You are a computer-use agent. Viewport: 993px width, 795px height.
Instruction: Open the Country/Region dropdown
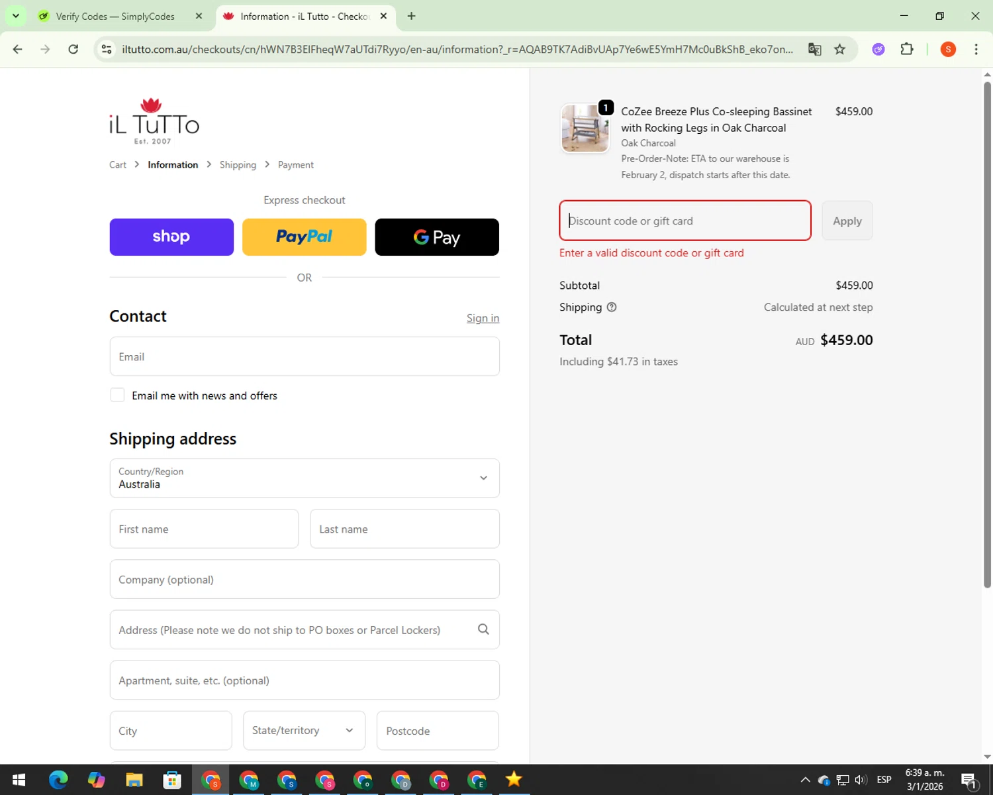[305, 478]
